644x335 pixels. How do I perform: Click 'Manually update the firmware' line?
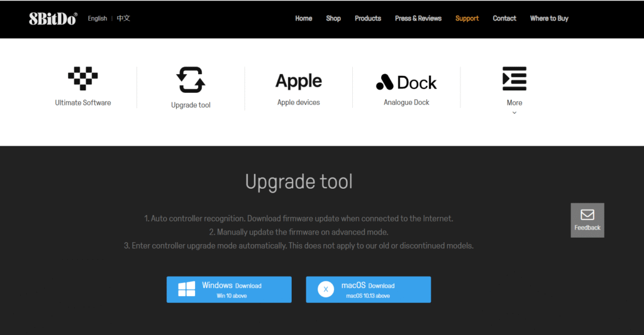299,232
